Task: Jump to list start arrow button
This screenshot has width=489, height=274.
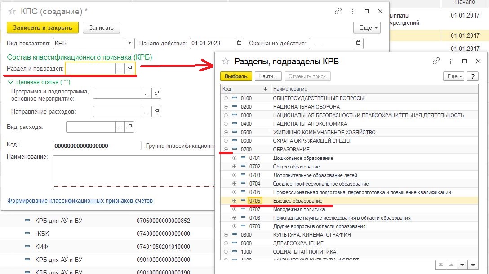Action: 440,265
